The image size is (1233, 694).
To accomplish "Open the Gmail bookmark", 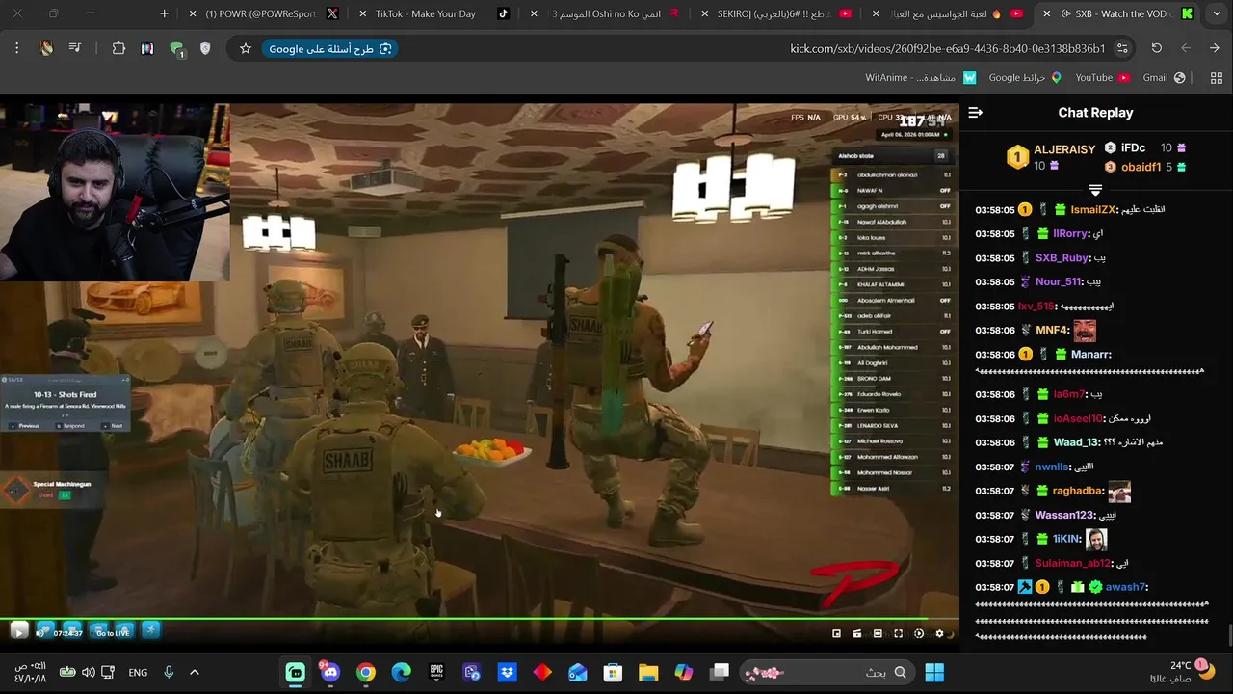I will [1164, 77].
